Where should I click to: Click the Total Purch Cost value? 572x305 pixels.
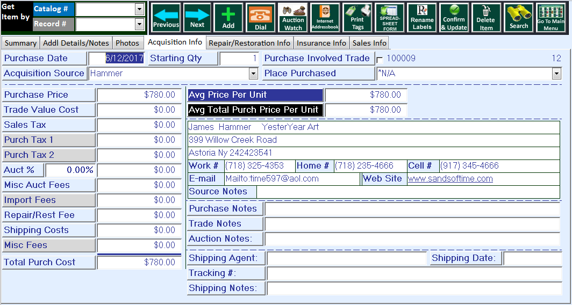click(139, 263)
